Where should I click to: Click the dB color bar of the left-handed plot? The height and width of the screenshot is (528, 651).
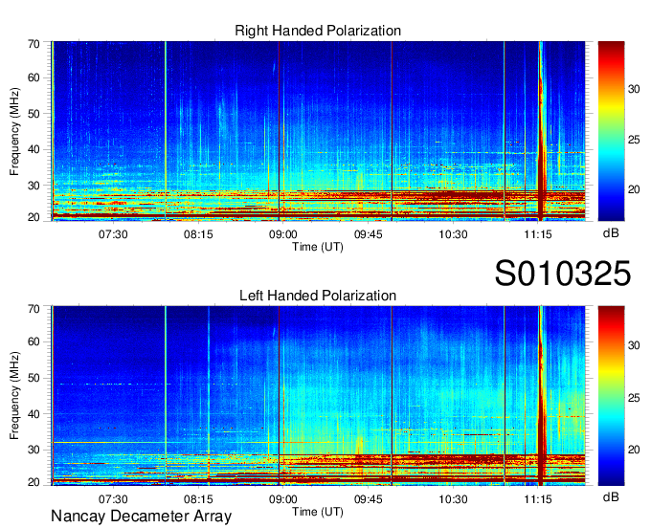pyautogui.click(x=611, y=396)
